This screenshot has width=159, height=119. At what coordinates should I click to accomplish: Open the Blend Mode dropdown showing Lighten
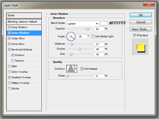click(x=83, y=24)
